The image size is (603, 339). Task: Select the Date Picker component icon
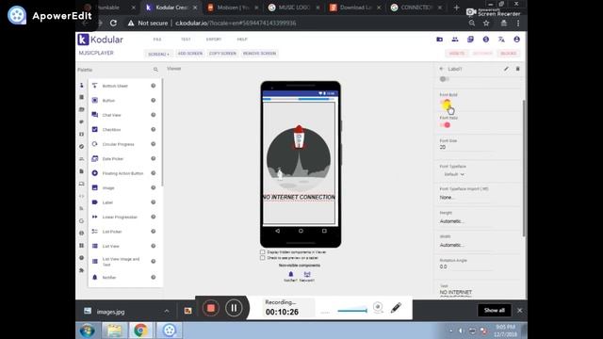point(94,158)
